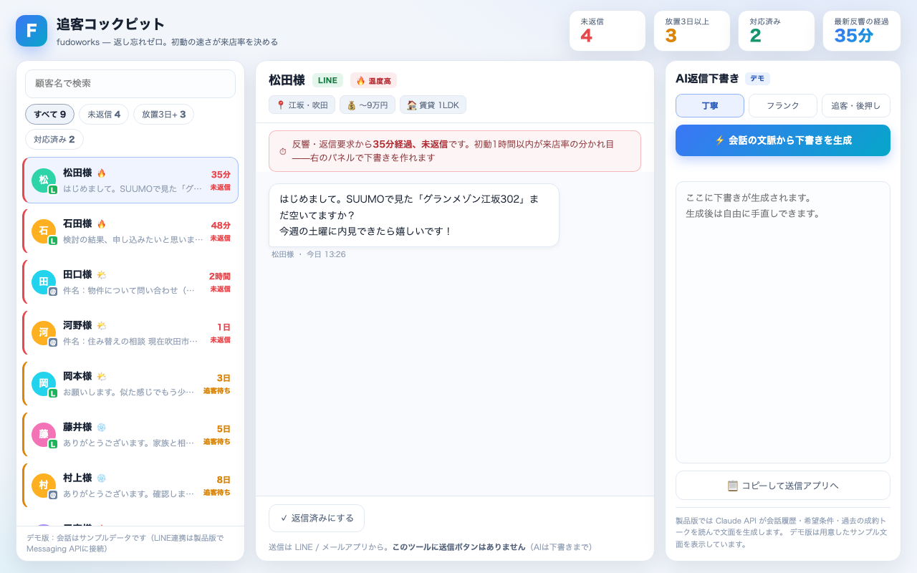Image resolution: width=917 pixels, height=573 pixels.
Task: Click the fire icon in the 温度高 badge
Action: 360,81
